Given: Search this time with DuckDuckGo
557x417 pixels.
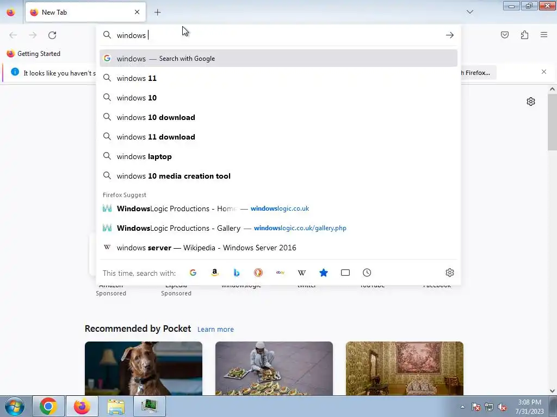Looking at the screenshot, I should (258, 273).
